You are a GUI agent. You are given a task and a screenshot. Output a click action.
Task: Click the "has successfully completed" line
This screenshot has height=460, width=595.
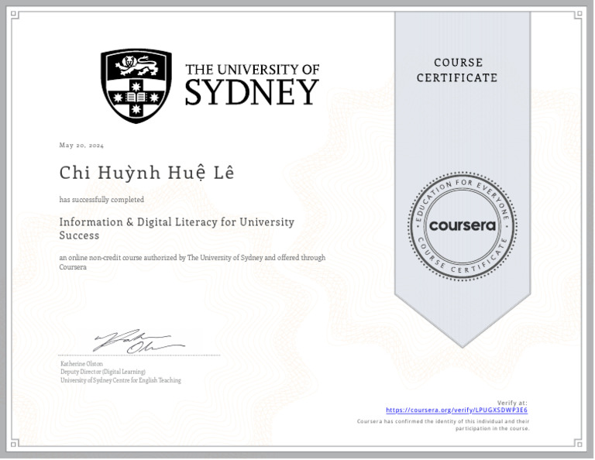(x=101, y=200)
